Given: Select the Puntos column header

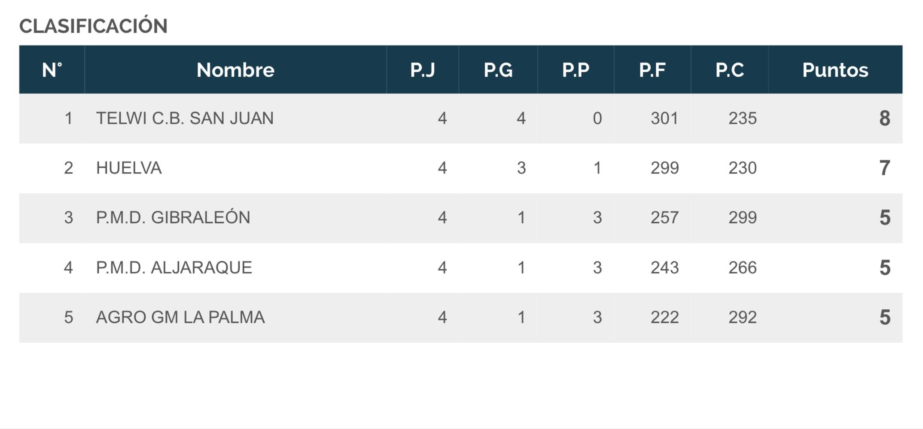Looking at the screenshot, I should click(835, 70).
